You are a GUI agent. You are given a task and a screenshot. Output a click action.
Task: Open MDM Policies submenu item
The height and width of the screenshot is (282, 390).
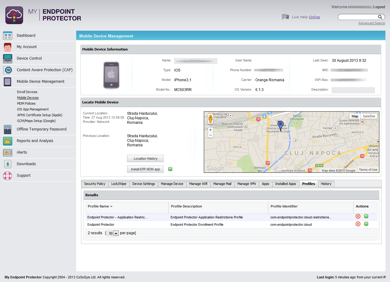26,103
